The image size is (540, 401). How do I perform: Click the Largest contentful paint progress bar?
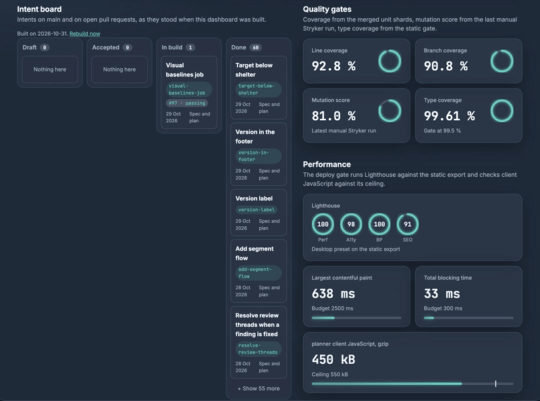click(356, 318)
